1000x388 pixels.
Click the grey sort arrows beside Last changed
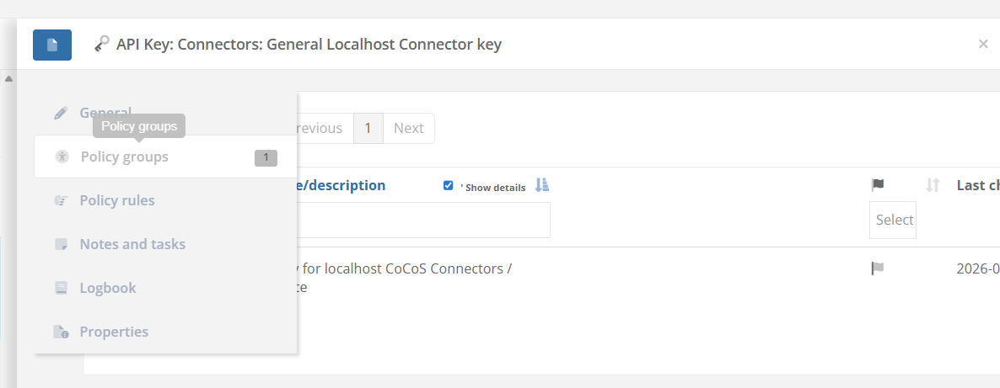click(x=933, y=185)
